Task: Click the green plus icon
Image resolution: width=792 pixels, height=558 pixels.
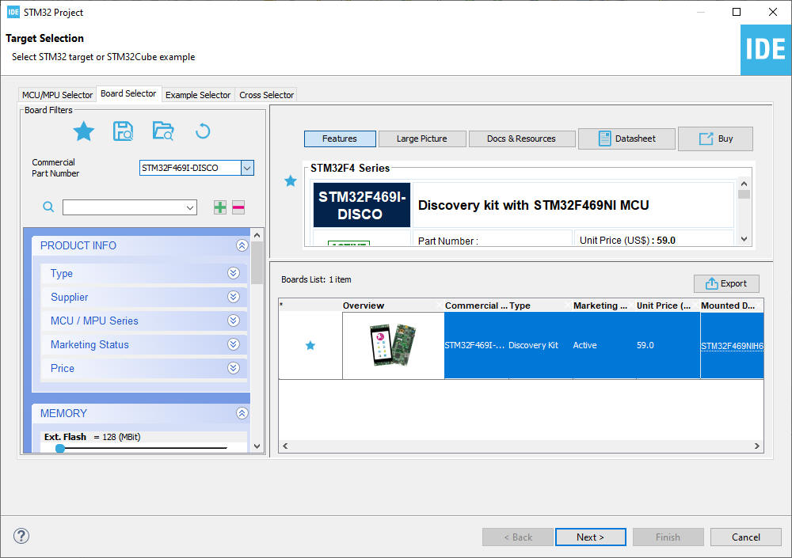Action: (220, 207)
